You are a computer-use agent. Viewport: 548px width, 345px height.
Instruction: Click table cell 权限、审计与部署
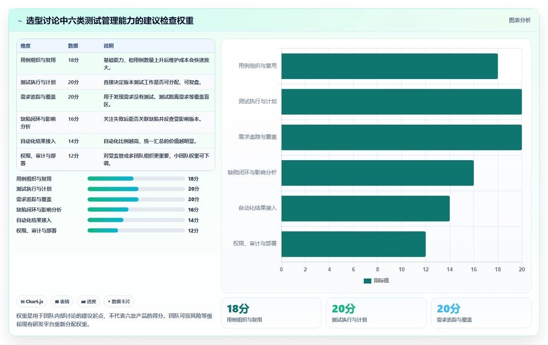(38, 159)
